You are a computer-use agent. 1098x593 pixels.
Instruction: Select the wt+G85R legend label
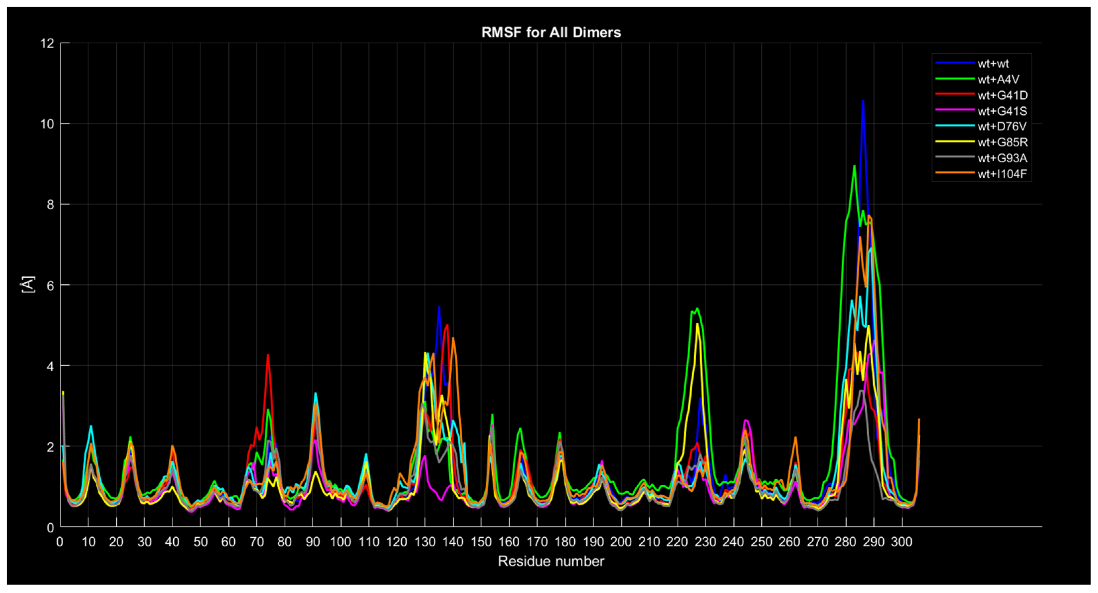click(1003, 142)
